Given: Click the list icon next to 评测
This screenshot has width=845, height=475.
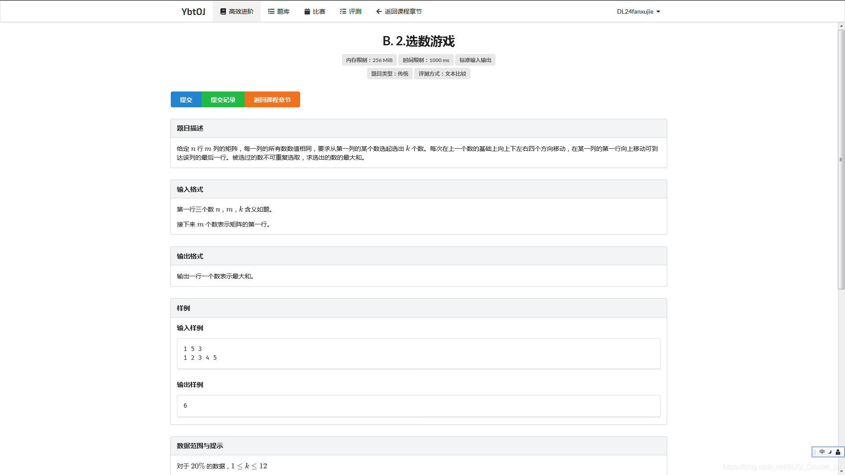Looking at the screenshot, I should coord(342,11).
